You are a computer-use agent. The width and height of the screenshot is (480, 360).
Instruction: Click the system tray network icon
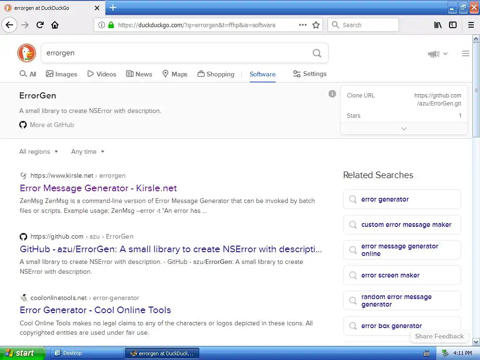(445, 353)
